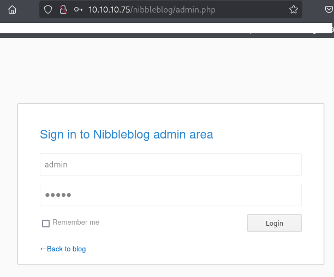Click the "10.10.10.75" host in the URL

tap(109, 9)
